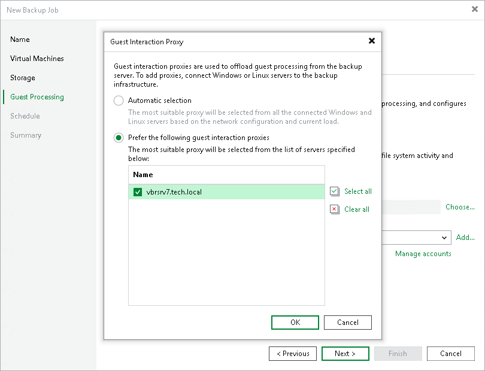The height and width of the screenshot is (371, 485).
Task: Click the Select all checkmark icon
Action: tap(334, 191)
